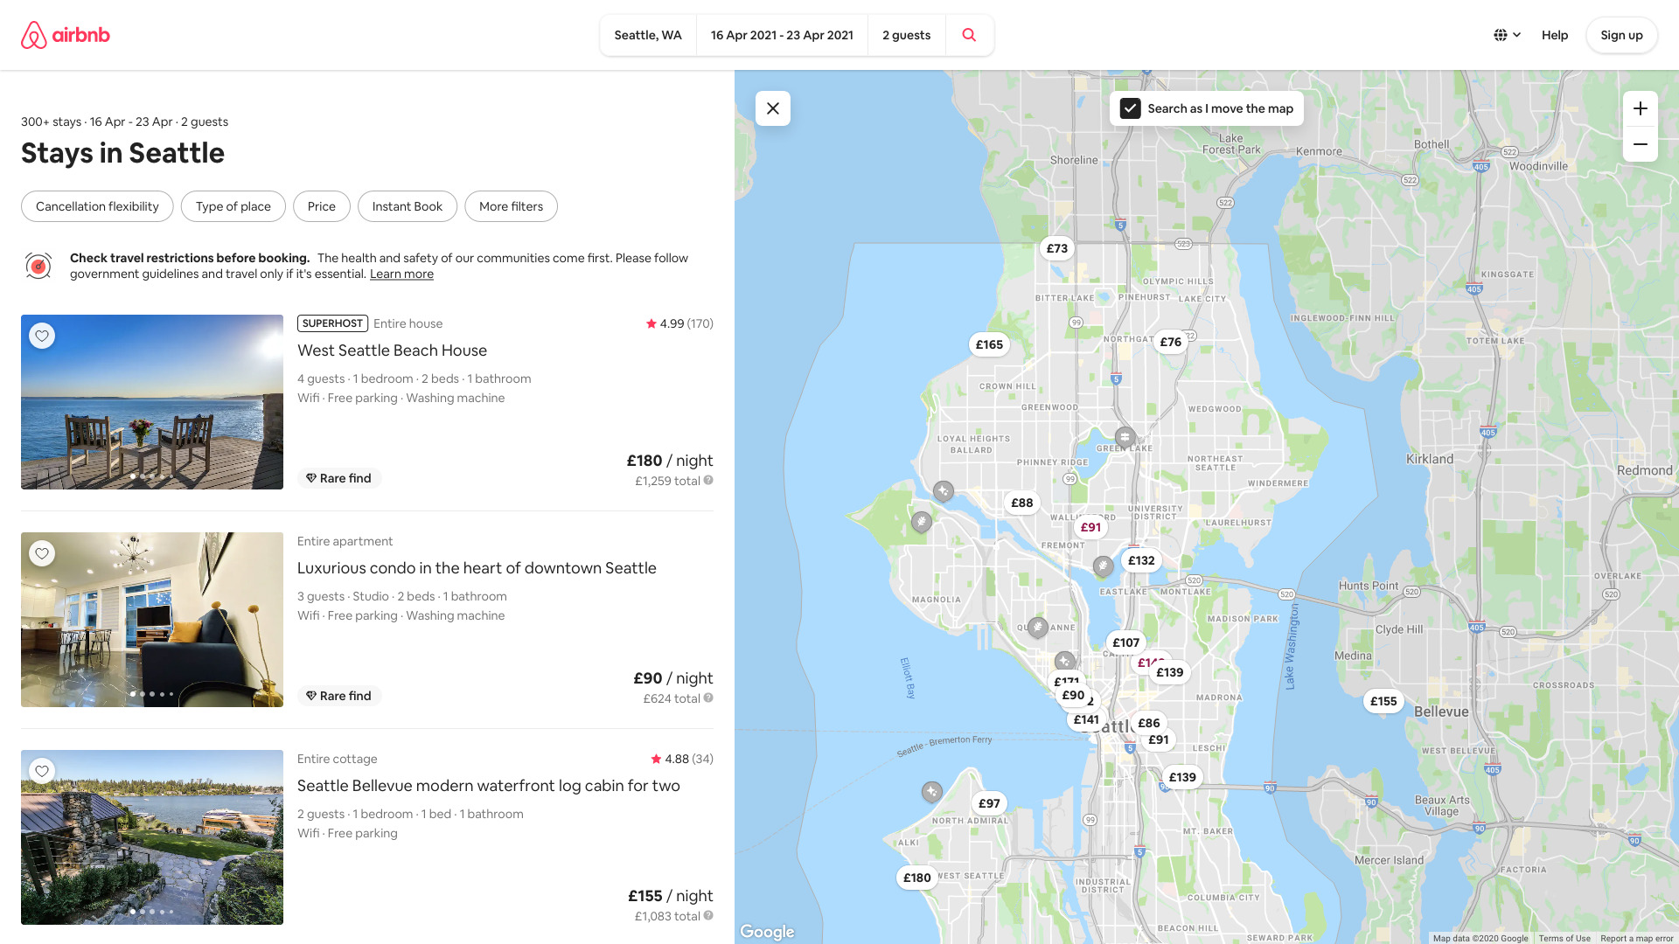
Task: Toggle the Instant Book filter
Action: (x=407, y=206)
